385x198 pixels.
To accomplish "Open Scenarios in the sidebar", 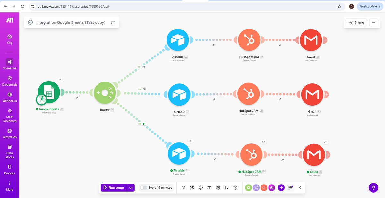I will [10, 64].
